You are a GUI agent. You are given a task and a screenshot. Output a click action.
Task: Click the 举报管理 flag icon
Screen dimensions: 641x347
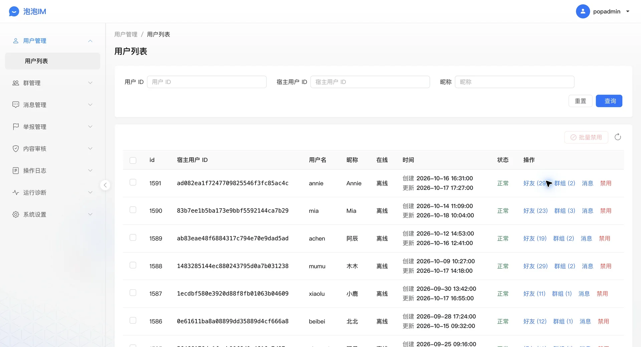tap(16, 127)
